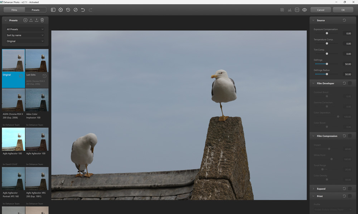Click the OK button
This screenshot has height=214, width=358.
point(343,10)
